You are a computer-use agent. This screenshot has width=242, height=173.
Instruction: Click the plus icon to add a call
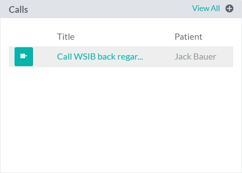click(229, 8)
